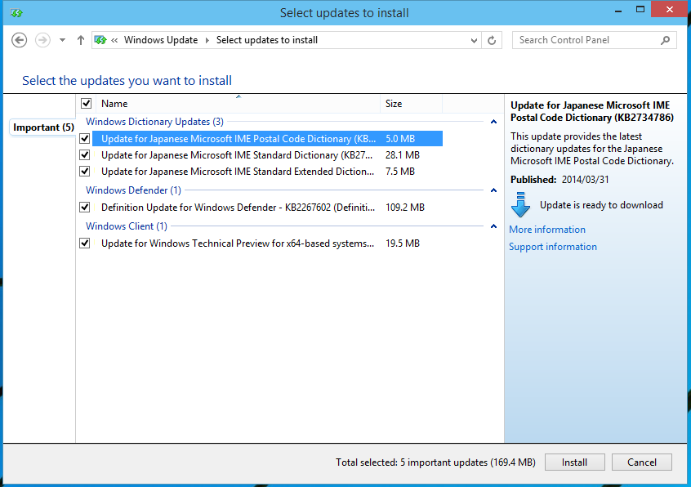Uncheck the Windows Technical Preview update
This screenshot has width=691, height=487.
(x=85, y=243)
